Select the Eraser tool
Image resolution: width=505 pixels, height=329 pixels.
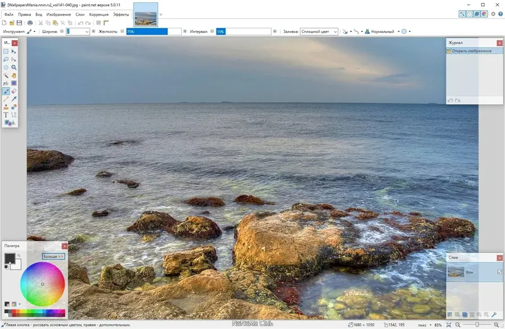(14, 91)
